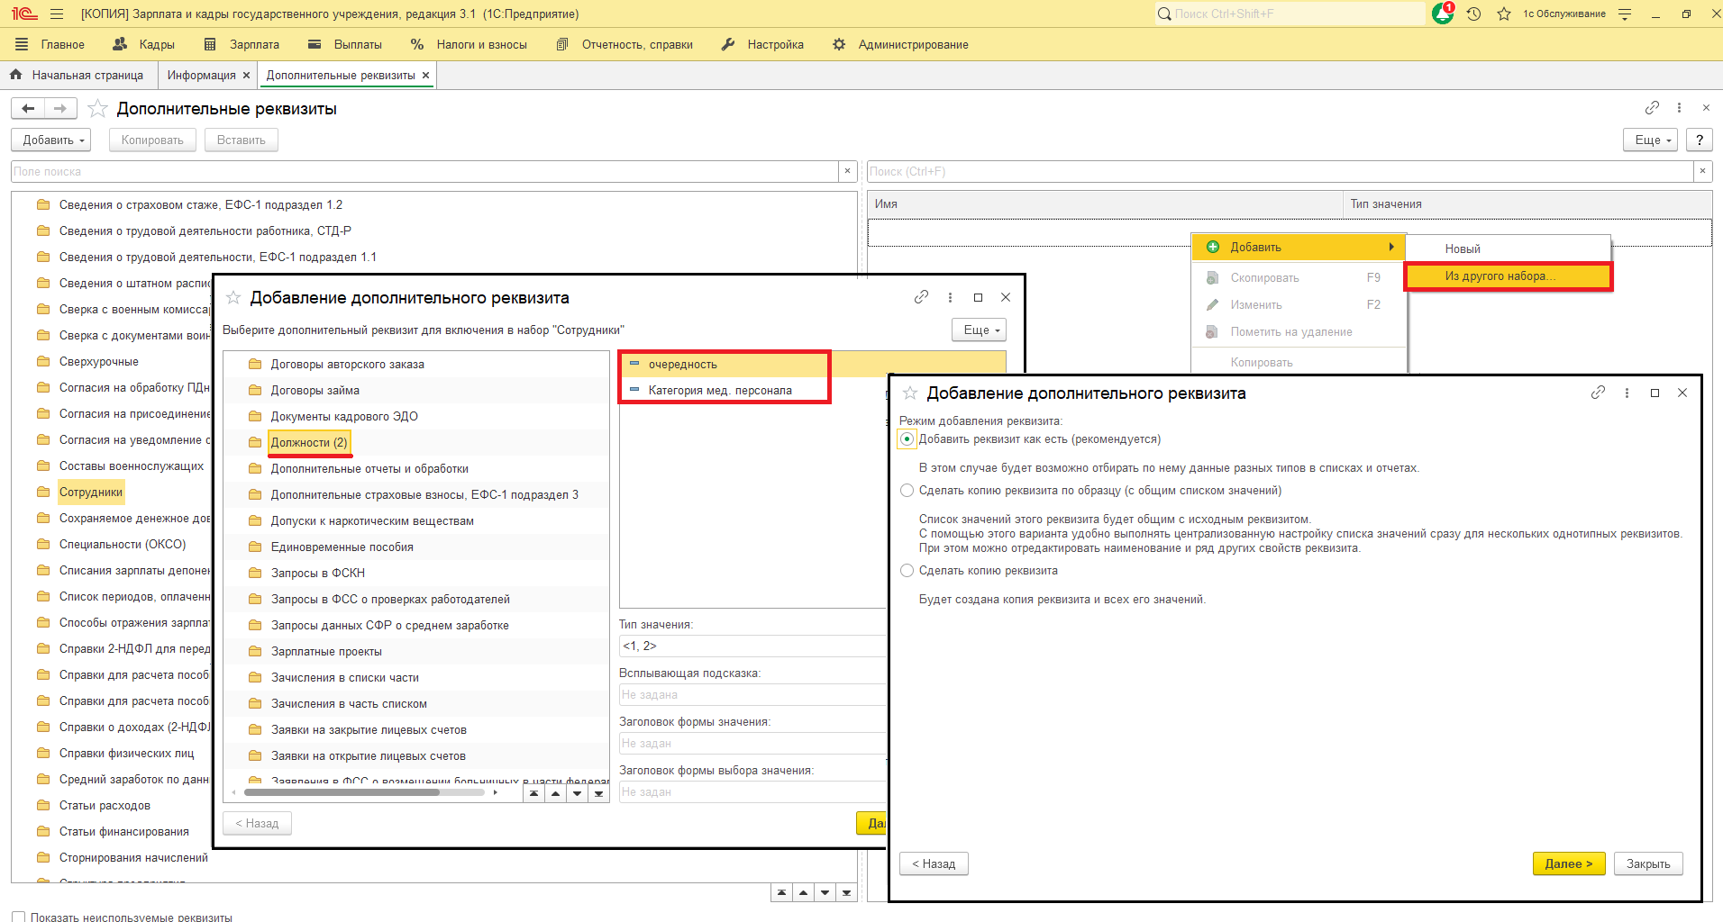Choose 'Из другого набора...' from the submenu
This screenshot has width=1723, height=922.
1509,276
